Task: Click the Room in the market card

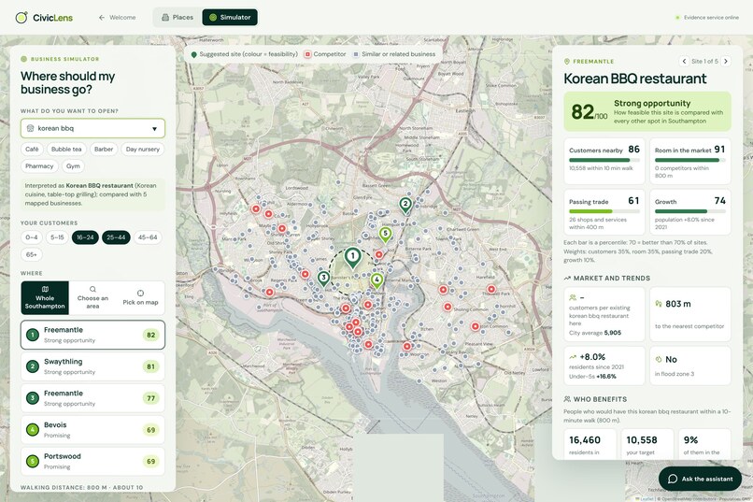Action: click(690, 162)
